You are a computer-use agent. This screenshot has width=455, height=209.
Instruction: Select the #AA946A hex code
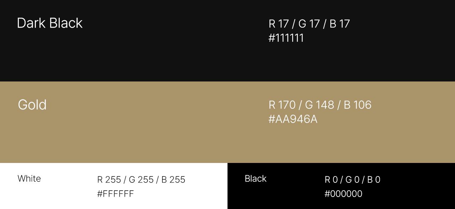(293, 119)
